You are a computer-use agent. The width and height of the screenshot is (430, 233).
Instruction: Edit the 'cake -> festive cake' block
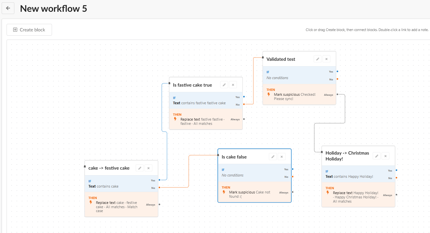coord(140,168)
